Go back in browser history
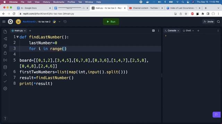The height and width of the screenshot is (124, 222). click(3, 14)
